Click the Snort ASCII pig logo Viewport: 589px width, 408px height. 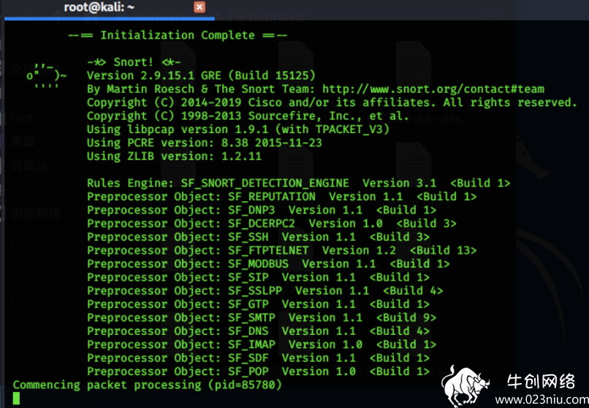coord(46,76)
